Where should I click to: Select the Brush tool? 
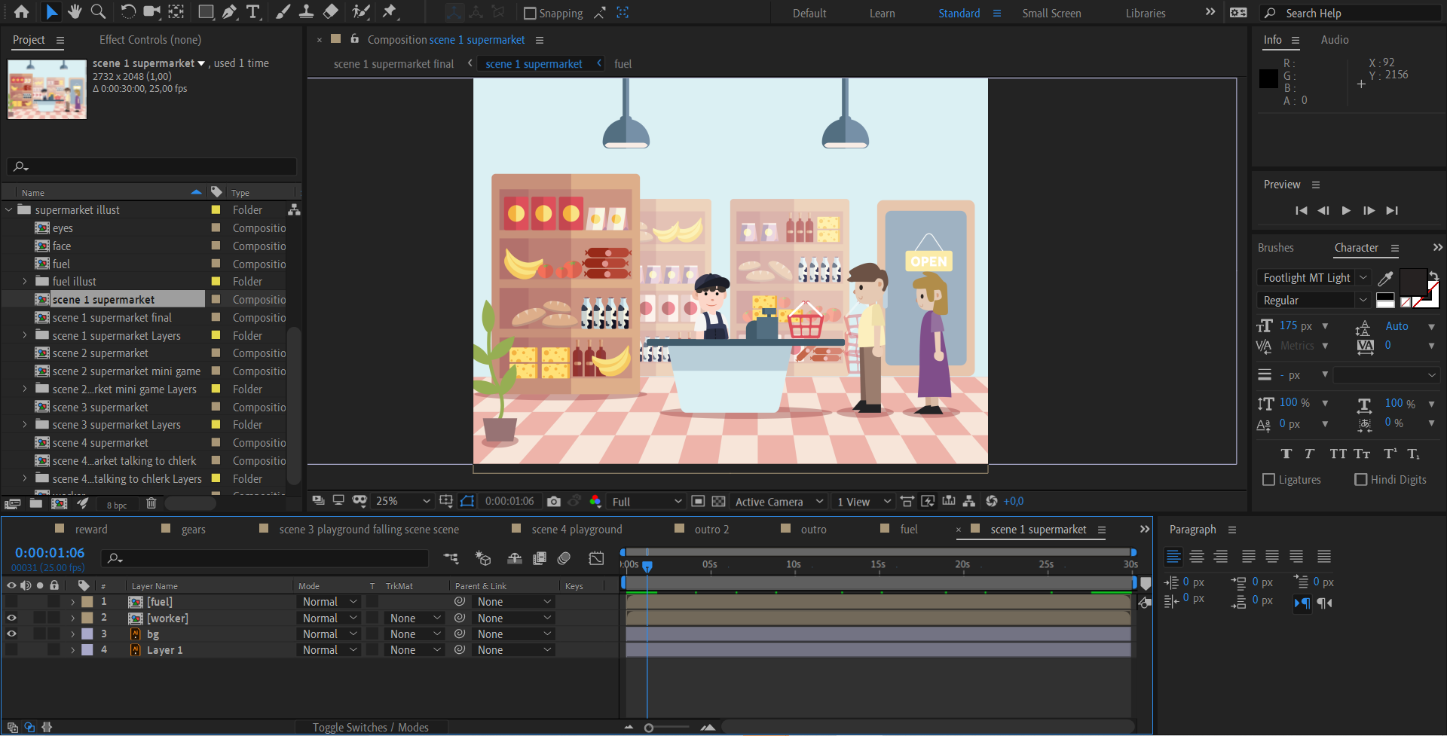pyautogui.click(x=283, y=12)
